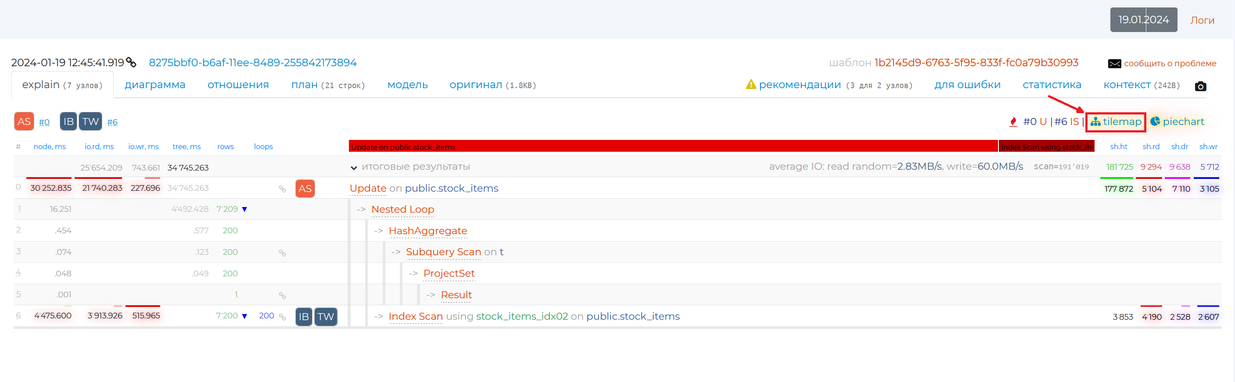The height and width of the screenshot is (382, 1235).
Task: Click the IB badge in the top legend
Action: click(68, 122)
